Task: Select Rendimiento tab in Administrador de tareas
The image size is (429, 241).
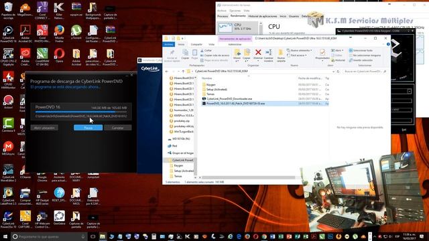Action: (x=238, y=16)
